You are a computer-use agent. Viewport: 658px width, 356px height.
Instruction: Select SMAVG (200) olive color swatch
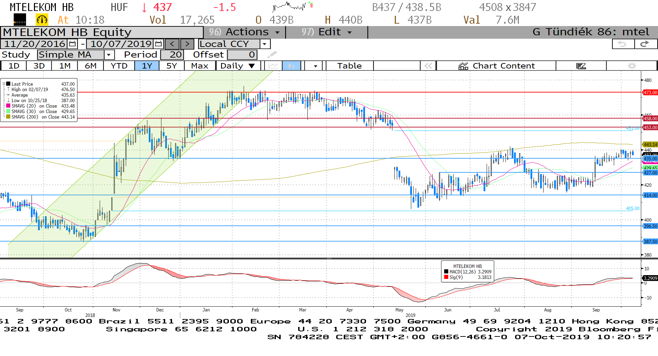pos(8,116)
